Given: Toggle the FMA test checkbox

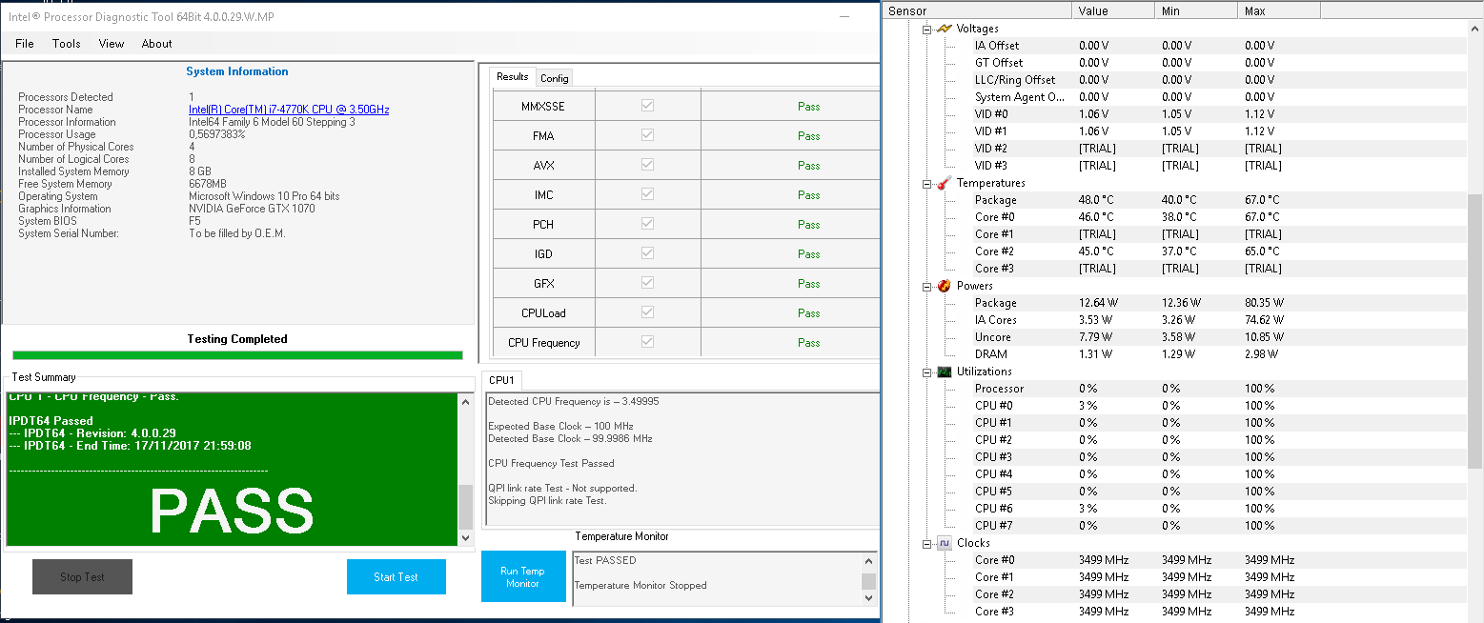Looking at the screenshot, I should coord(648,135).
